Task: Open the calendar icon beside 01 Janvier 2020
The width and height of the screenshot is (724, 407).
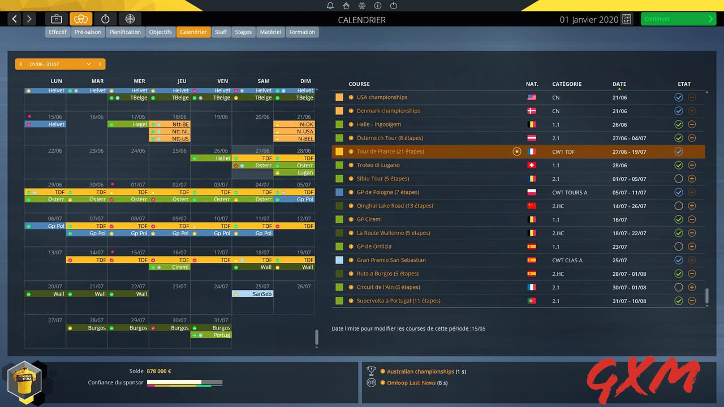Action: click(626, 19)
